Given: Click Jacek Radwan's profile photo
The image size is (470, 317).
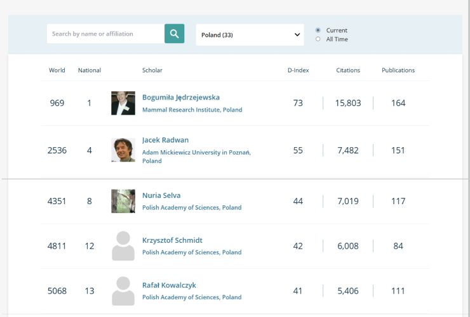Looking at the screenshot, I should click(x=123, y=150).
